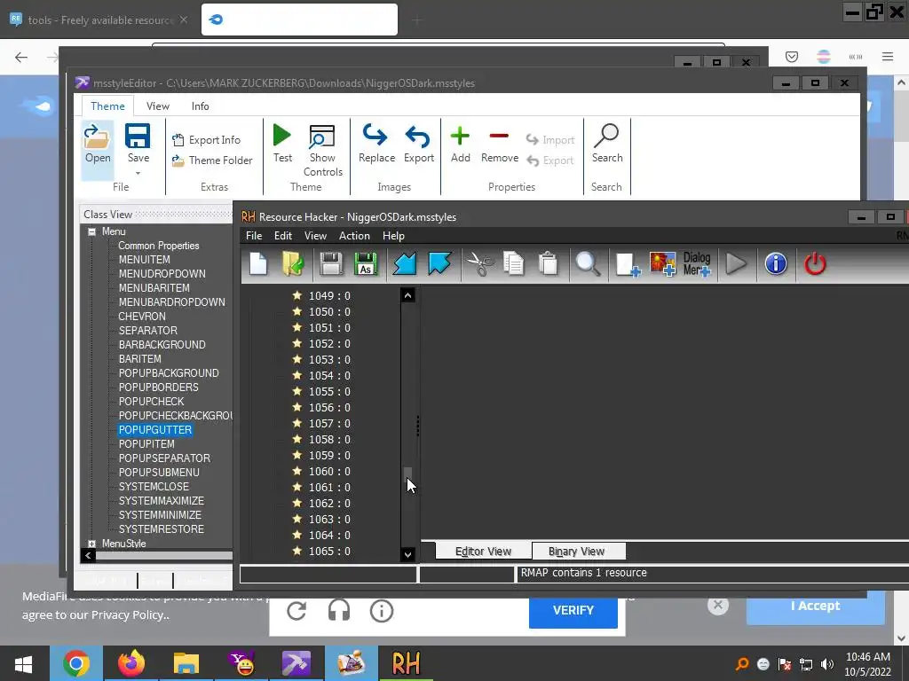Click Theme Folder button
The image size is (909, 681).
212,160
